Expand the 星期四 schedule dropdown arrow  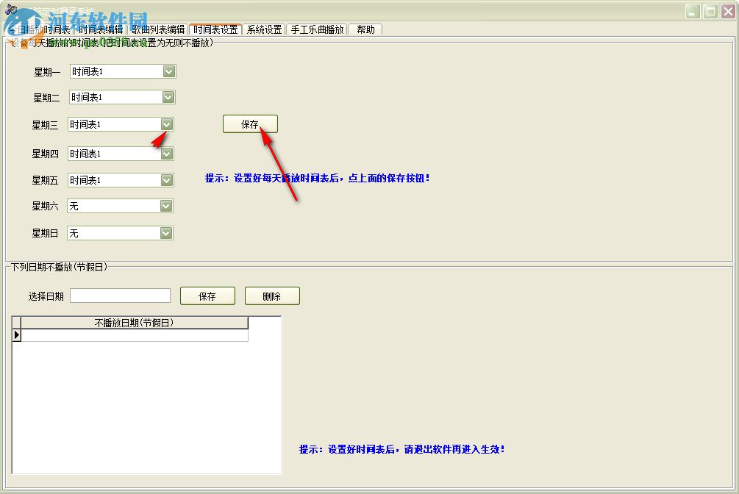(x=167, y=154)
